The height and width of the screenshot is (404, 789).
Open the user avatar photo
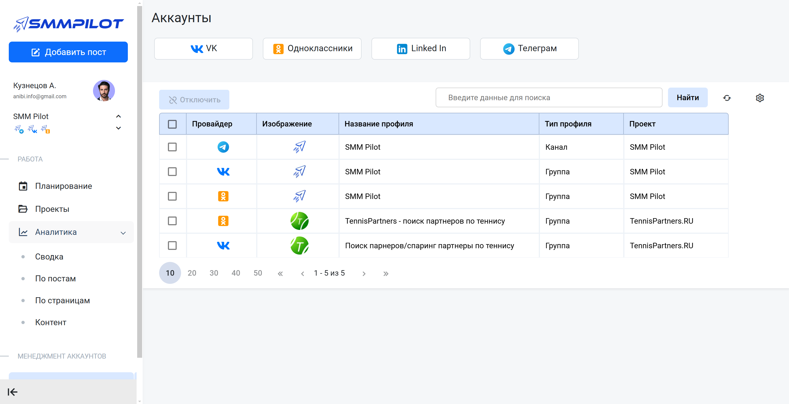(104, 90)
